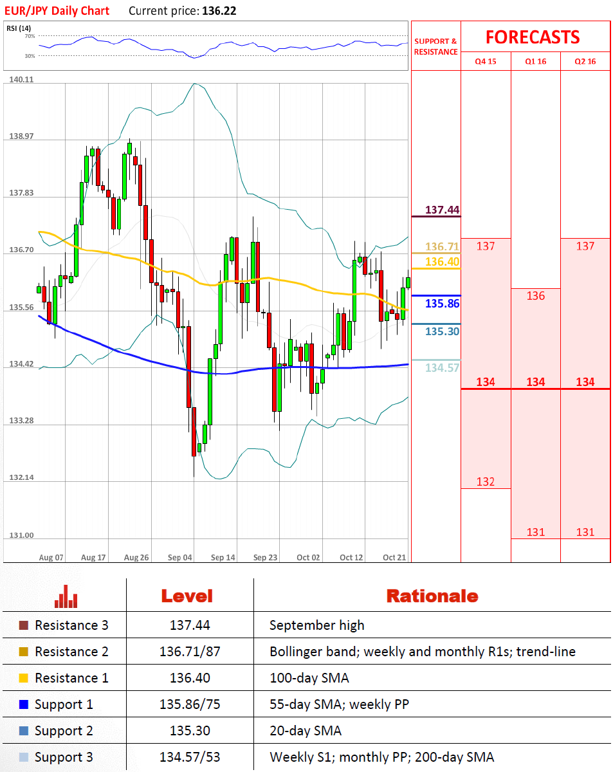Click the EUR/JPY Daily Chart title
The width and height of the screenshot is (613, 772).
point(57,11)
